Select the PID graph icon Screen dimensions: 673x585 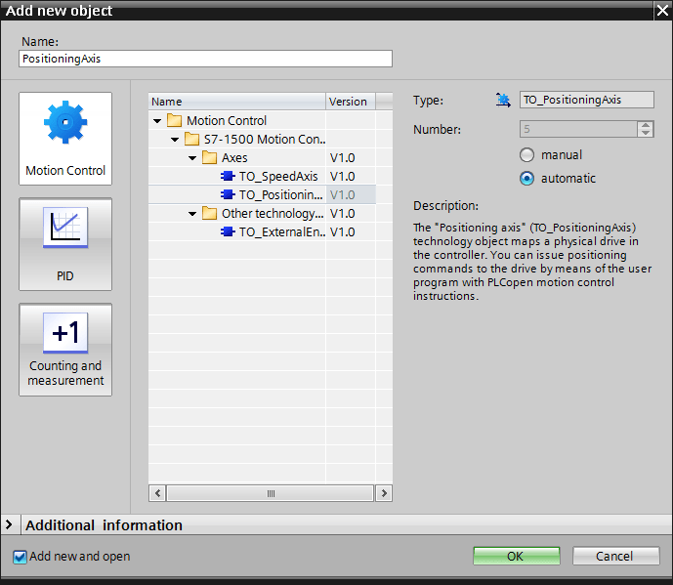pos(65,229)
